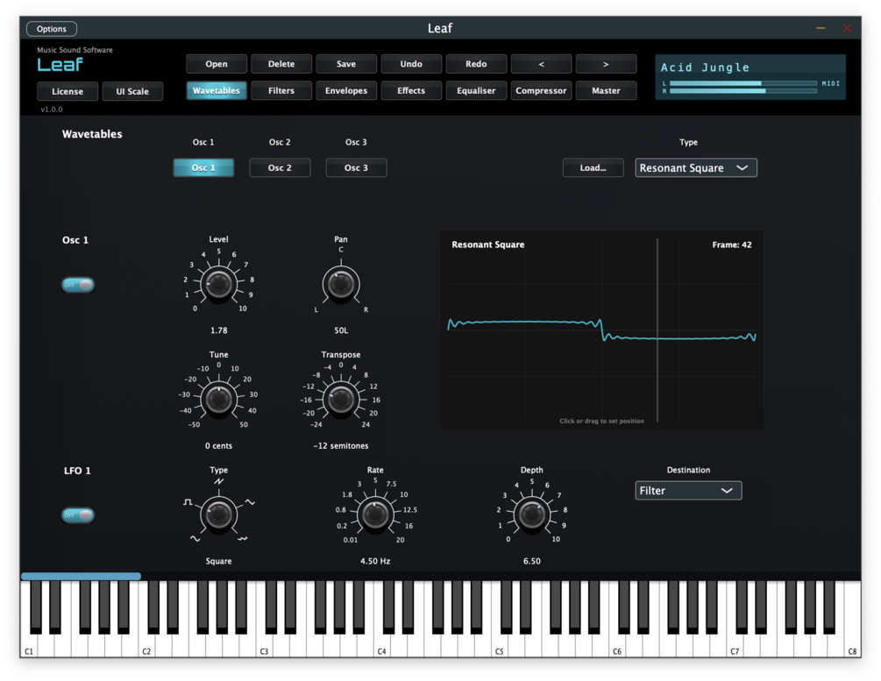Click the 50L pan value
This screenshot has height=681, width=881.
(x=341, y=330)
